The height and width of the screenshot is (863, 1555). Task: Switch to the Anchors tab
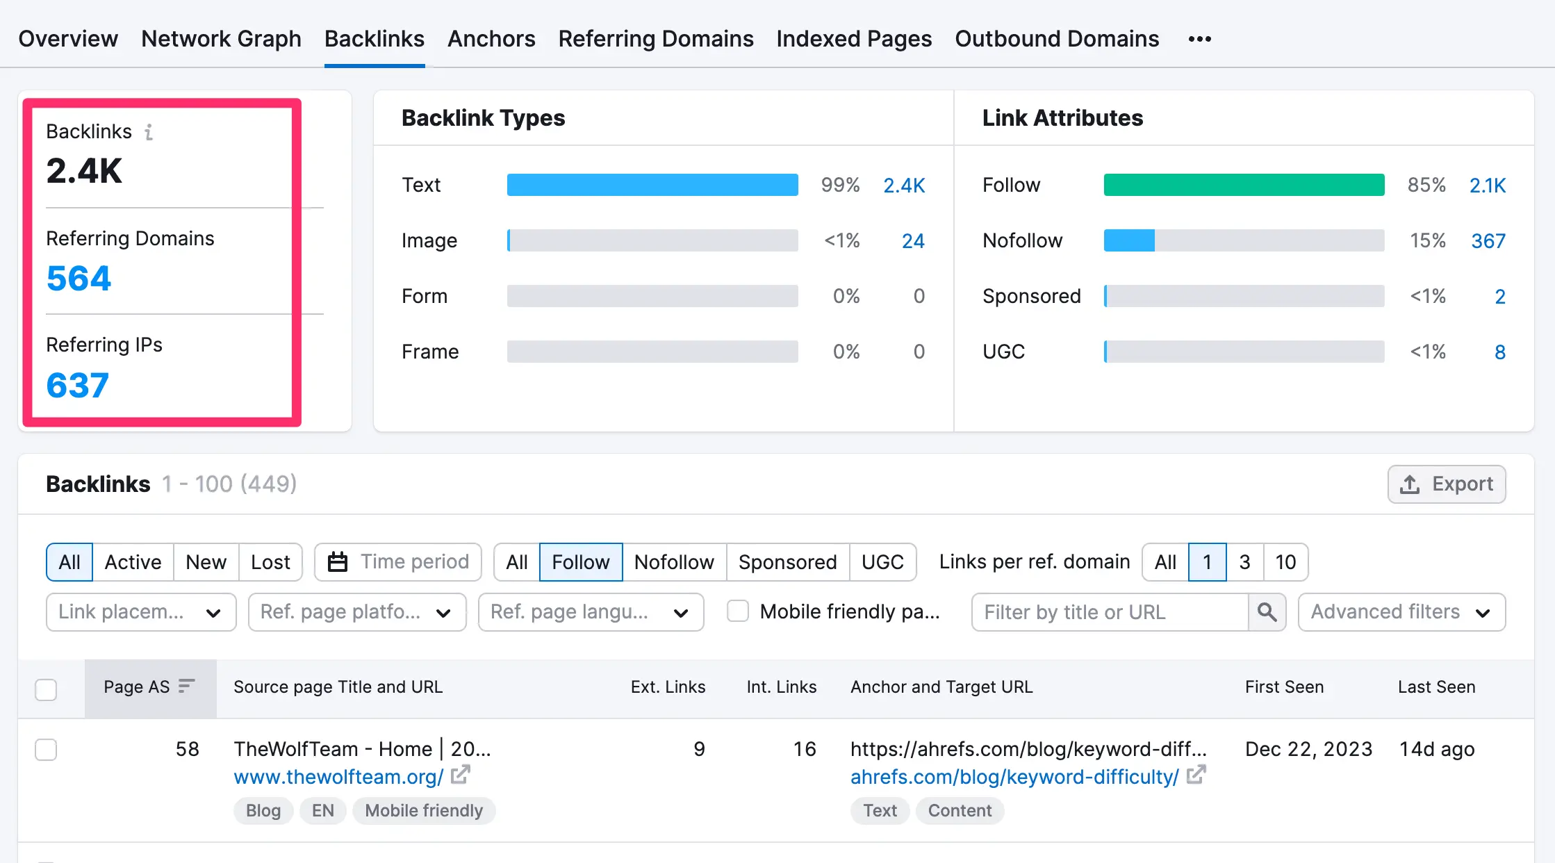(x=491, y=39)
